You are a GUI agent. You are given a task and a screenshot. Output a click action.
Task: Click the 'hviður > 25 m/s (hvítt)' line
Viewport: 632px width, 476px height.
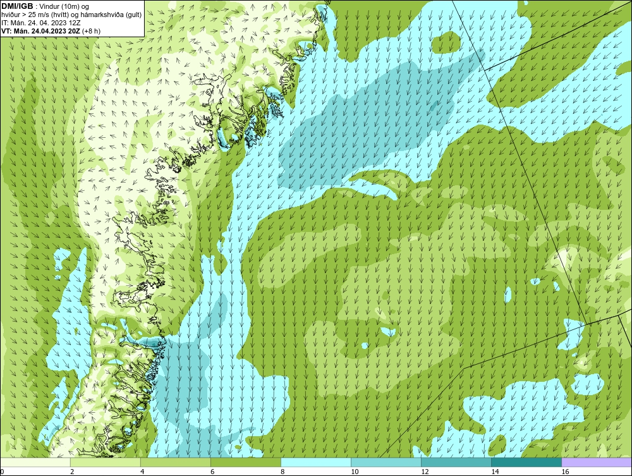point(35,15)
